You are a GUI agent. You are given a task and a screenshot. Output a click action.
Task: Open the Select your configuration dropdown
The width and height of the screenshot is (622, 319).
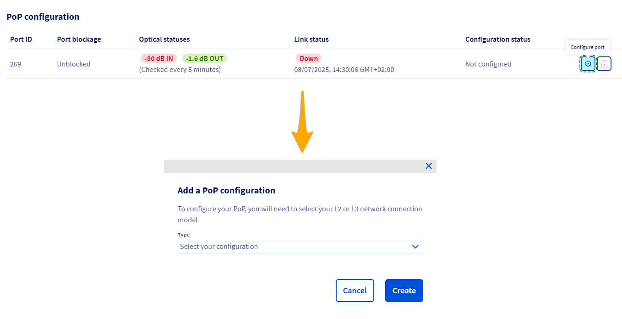click(300, 247)
